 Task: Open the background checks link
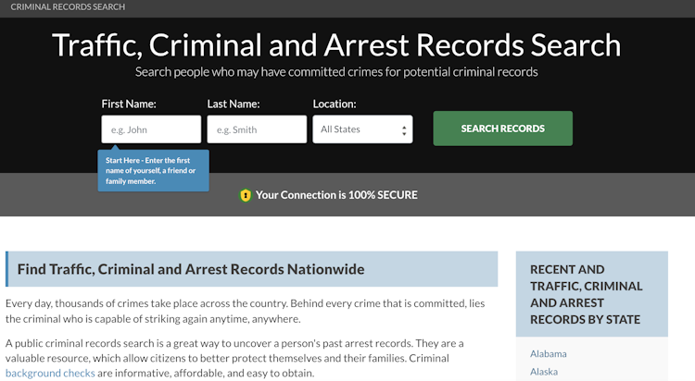coord(50,373)
